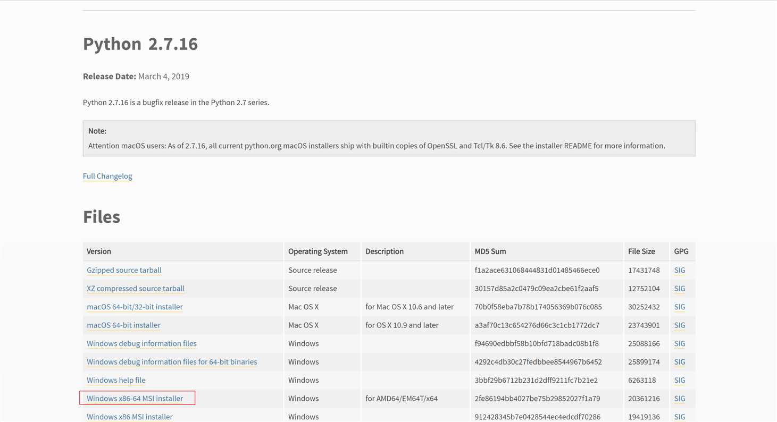Click description 'for Mac OS X 10.6 and later'
This screenshot has width=777, height=422.
(410, 307)
